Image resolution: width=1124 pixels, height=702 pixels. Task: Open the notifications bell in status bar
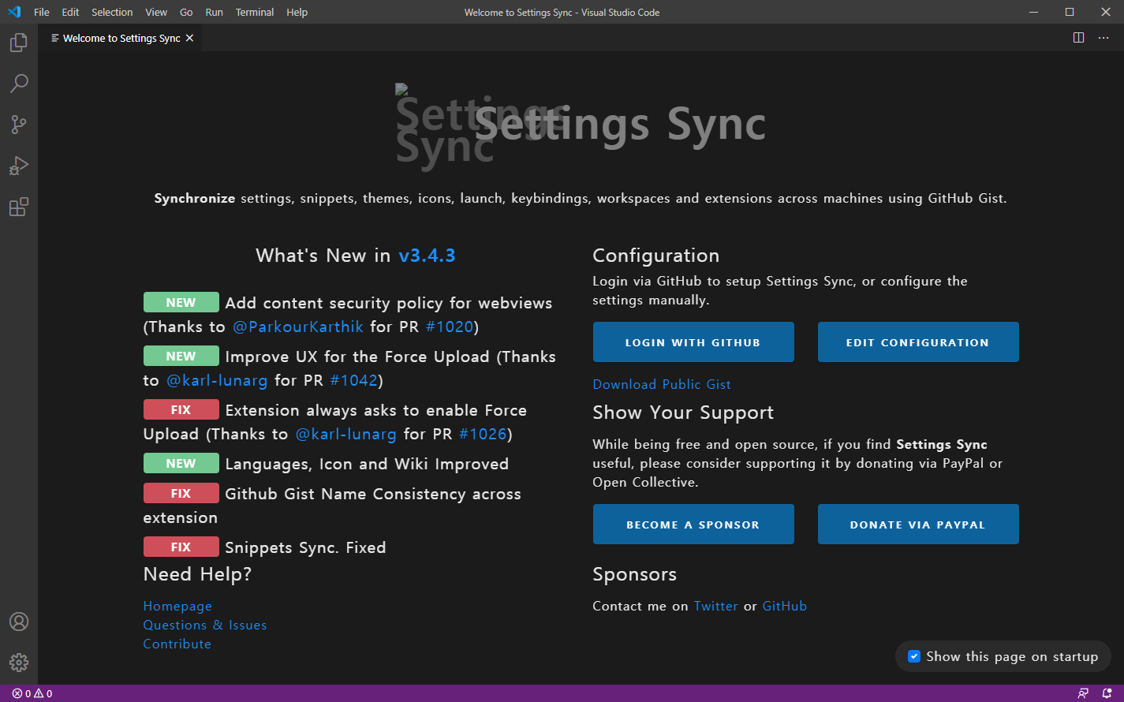(1107, 693)
